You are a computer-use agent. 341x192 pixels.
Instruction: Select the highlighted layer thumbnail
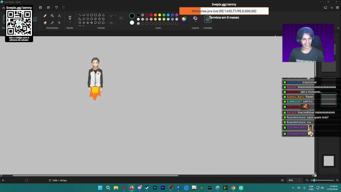tap(329, 99)
